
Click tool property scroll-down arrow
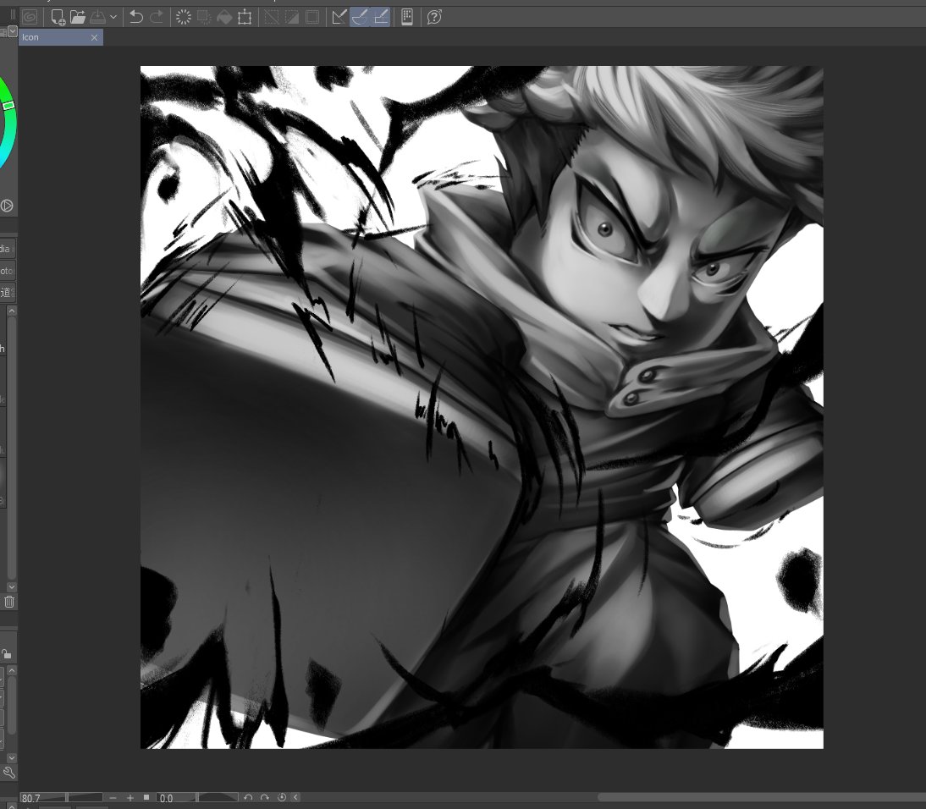tap(11, 757)
